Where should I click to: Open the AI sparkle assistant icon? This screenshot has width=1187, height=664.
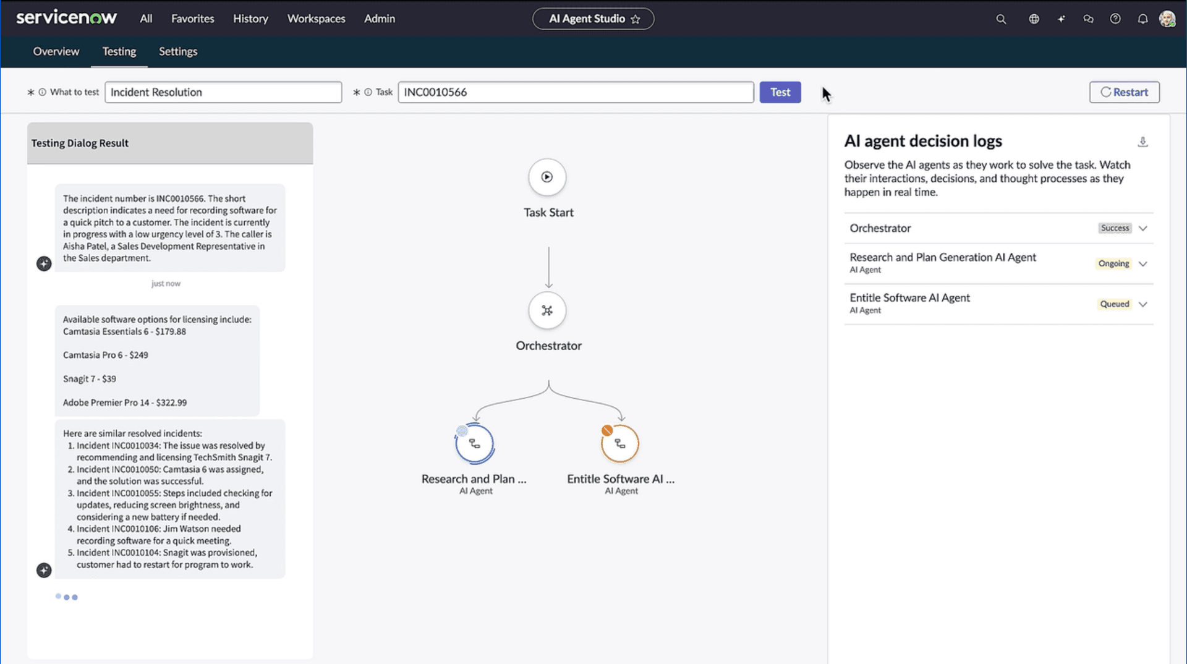[x=1061, y=19]
